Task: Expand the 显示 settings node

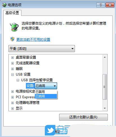Action: pyautogui.click(x=12, y=108)
